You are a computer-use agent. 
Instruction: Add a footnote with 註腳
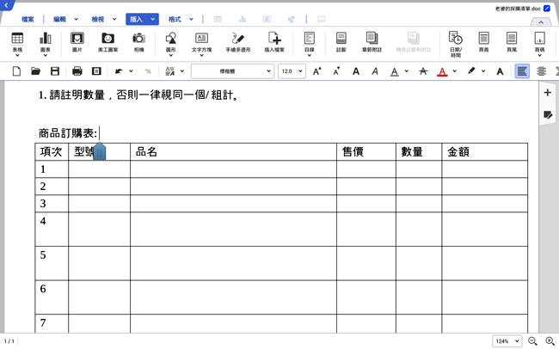click(341, 42)
